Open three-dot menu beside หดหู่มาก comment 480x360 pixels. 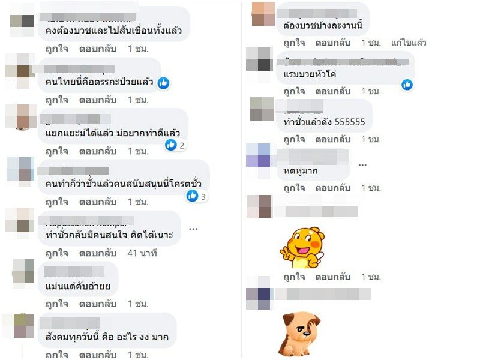[x=362, y=165]
